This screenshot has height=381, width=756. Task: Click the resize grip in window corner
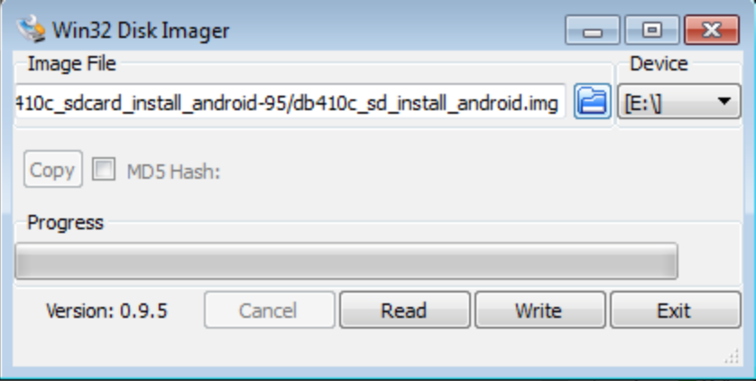click(x=732, y=357)
